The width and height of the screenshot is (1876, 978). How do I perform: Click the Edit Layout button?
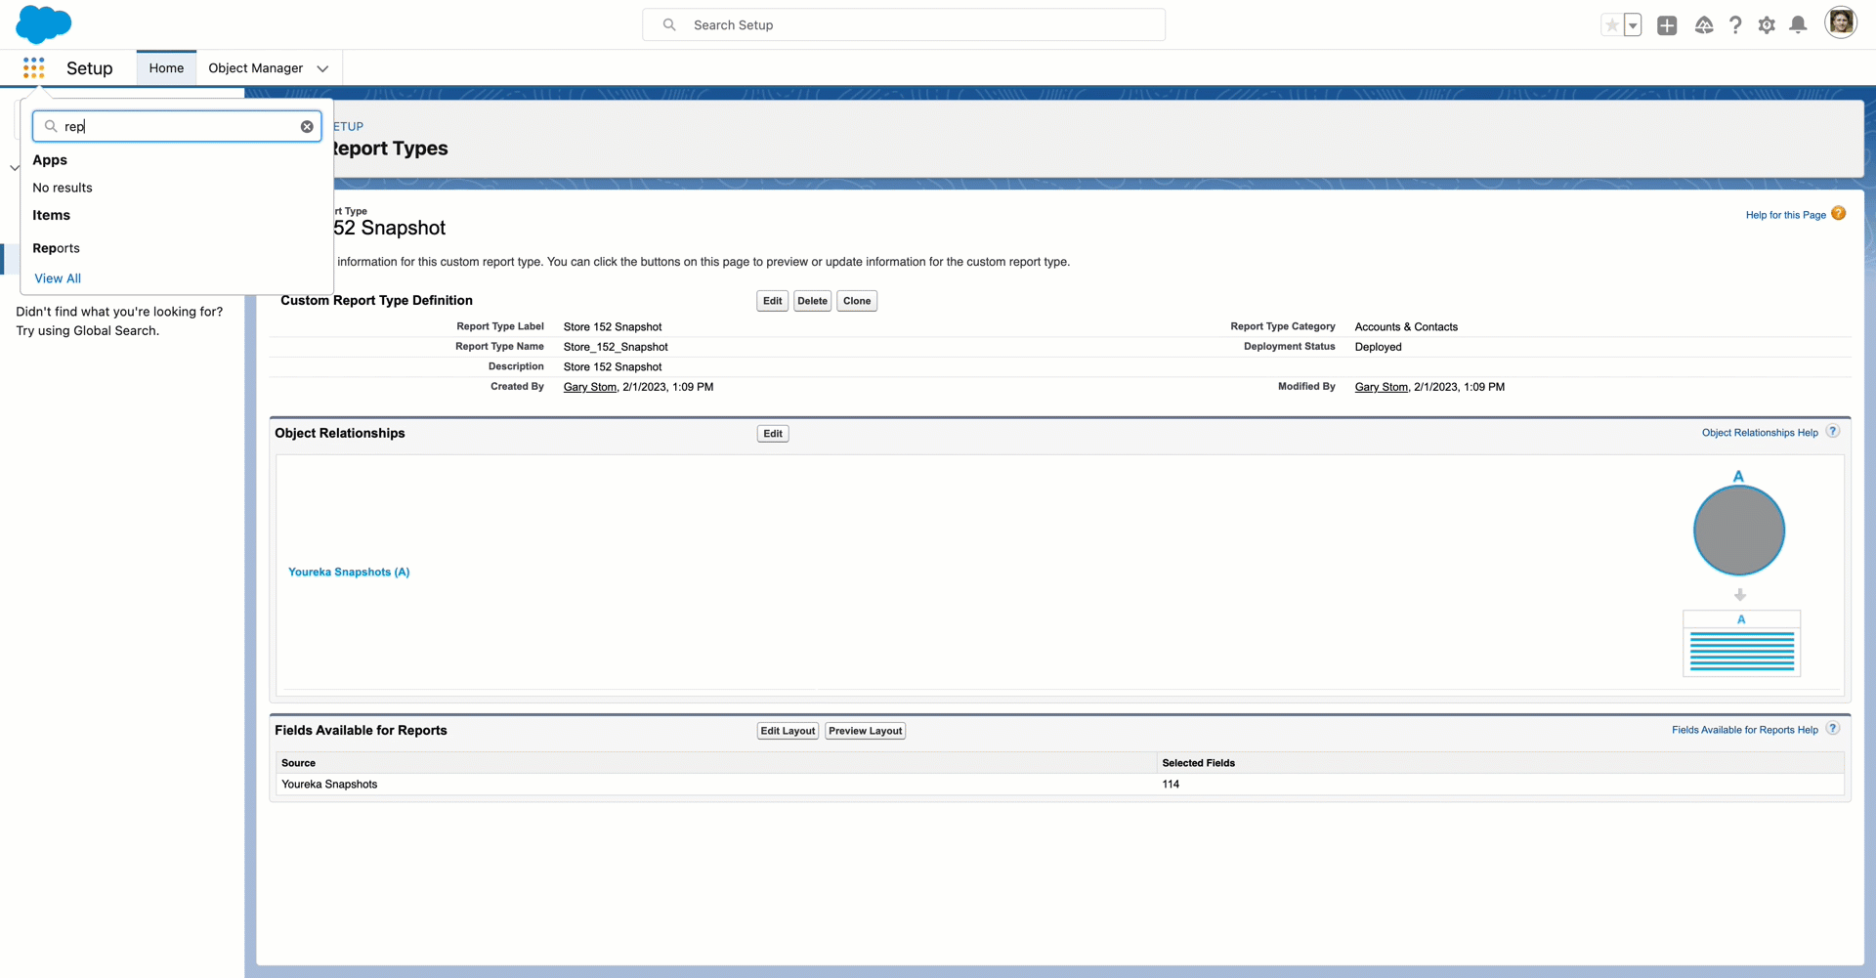tap(788, 731)
